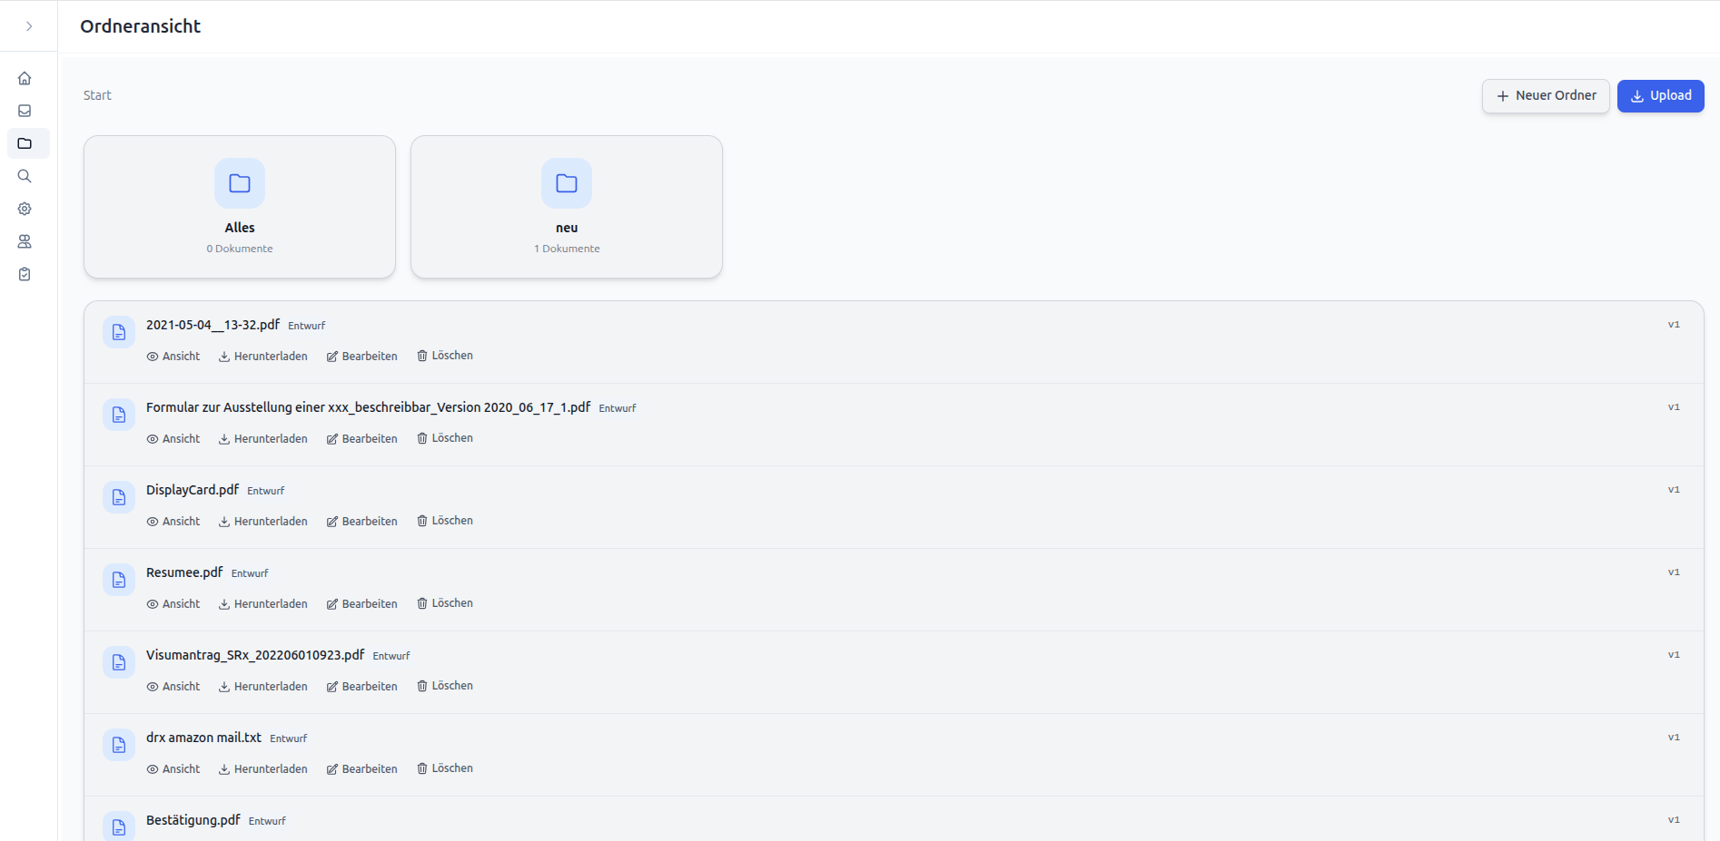Open the users icon in sidebar
The height and width of the screenshot is (841, 1720).
(x=25, y=241)
